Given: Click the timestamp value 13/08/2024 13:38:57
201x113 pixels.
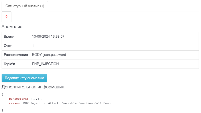Looking at the screenshot, I should 48,37.
